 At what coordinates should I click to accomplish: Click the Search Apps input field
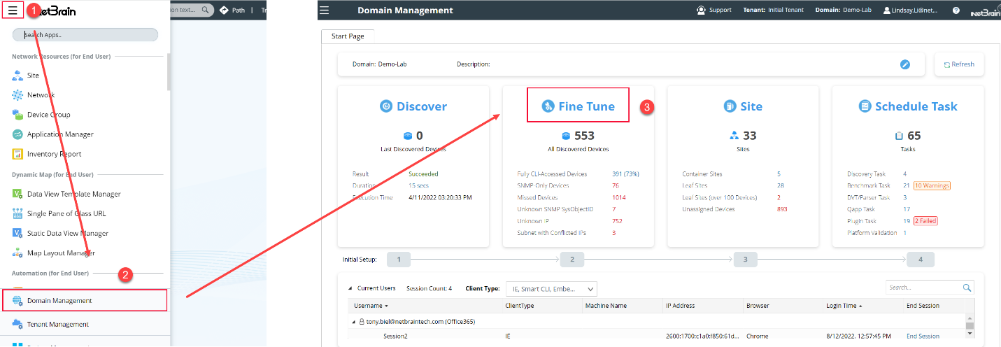[85, 34]
